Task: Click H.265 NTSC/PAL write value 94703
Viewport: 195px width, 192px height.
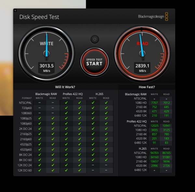Action: [154, 152]
